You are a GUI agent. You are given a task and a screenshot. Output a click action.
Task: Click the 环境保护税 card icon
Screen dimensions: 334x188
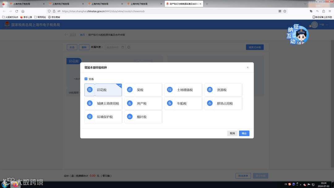point(90,117)
